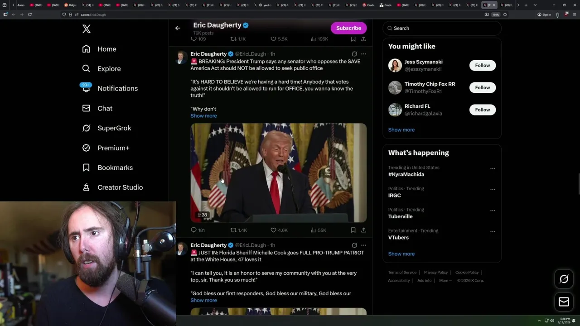Open the IRGC trending topic
Screen dimensions: 580x326
point(394,196)
